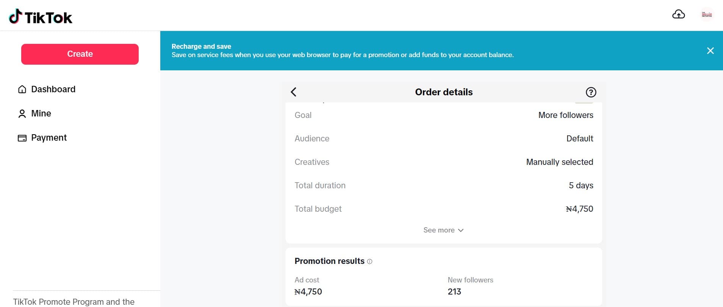
Task: Click the card icon beside Payment
Action: 22,138
